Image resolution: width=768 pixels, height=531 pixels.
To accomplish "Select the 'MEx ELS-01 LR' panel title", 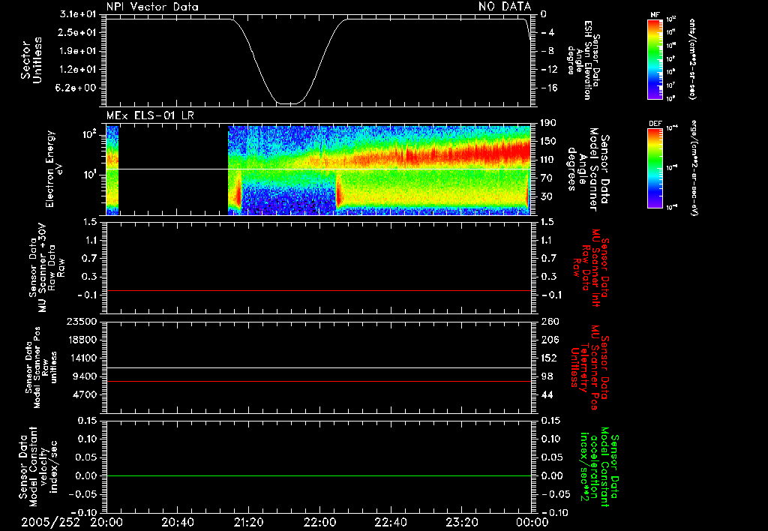I will (150, 115).
